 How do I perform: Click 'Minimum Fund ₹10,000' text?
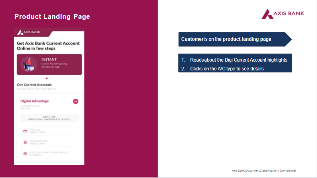tap(30, 107)
